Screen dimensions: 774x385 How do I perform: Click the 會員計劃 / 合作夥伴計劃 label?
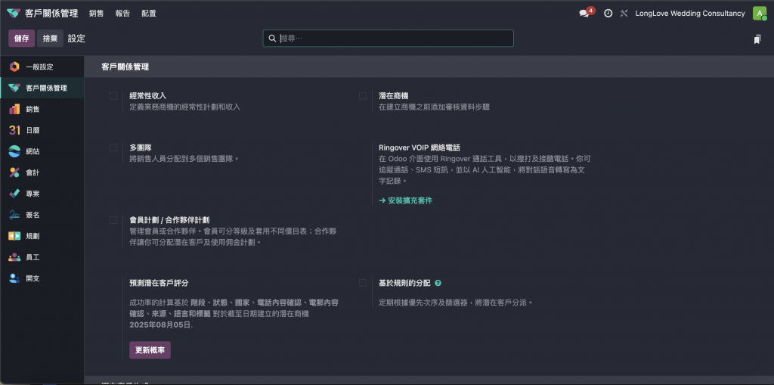(170, 220)
